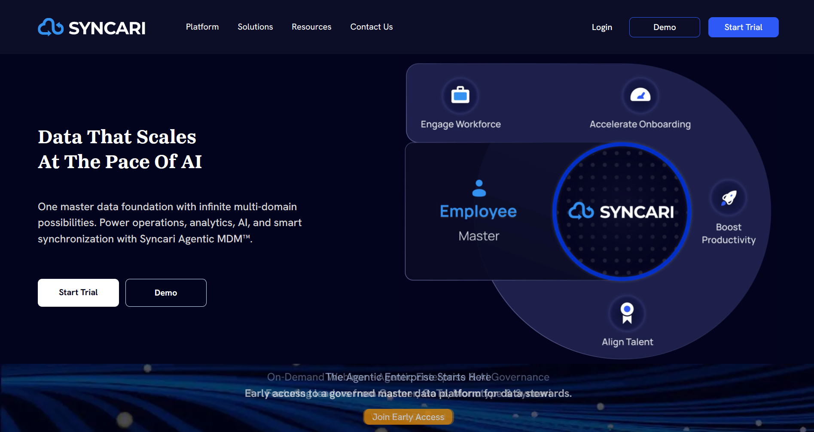
Task: Click the Login link
Action: point(602,27)
